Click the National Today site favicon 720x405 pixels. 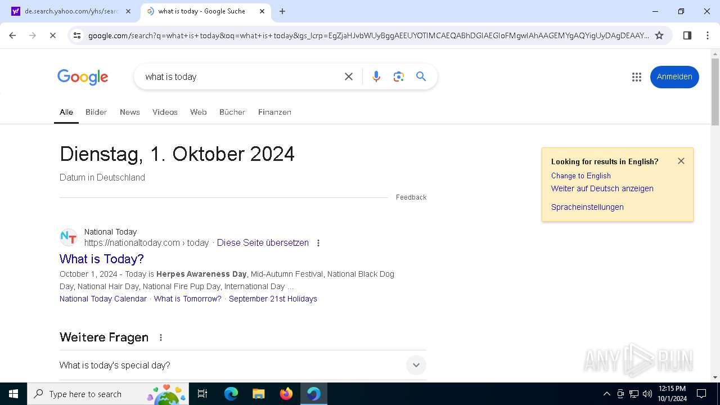click(69, 237)
